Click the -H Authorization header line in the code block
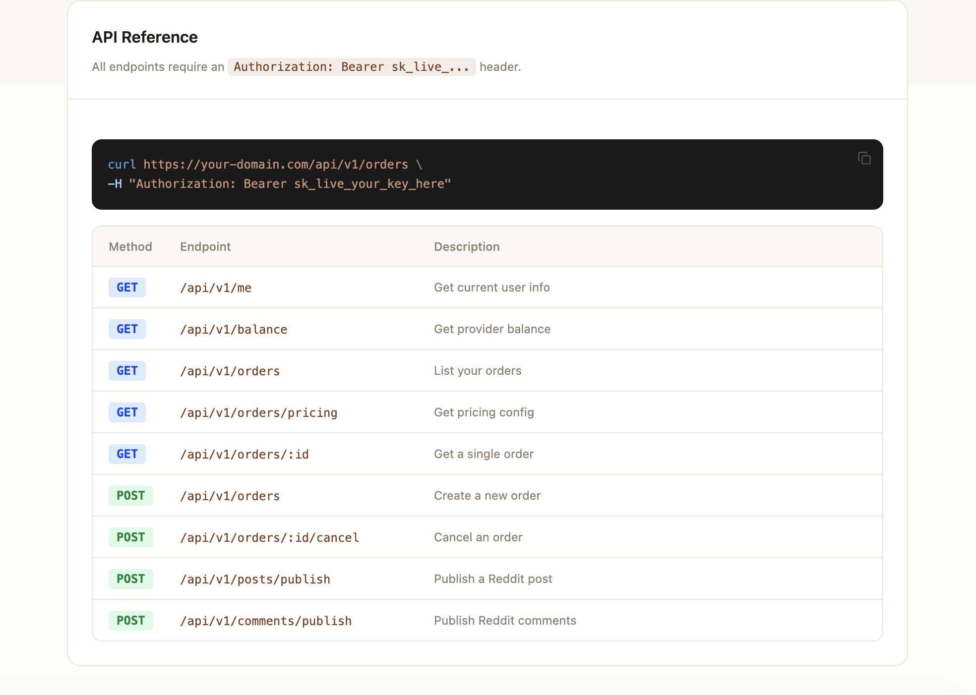The width and height of the screenshot is (976, 695). tap(280, 184)
